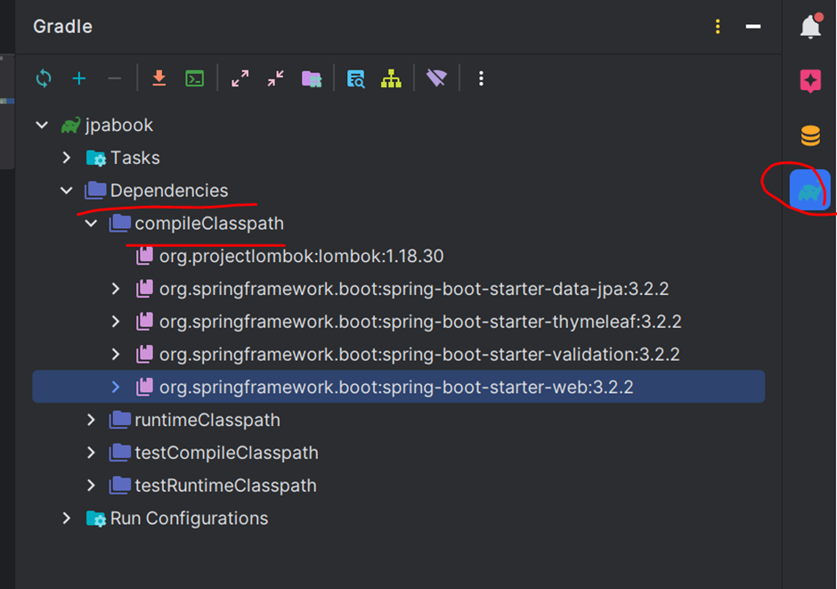The width and height of the screenshot is (837, 589).
Task: Open the Database tool window icon
Action: point(810,135)
